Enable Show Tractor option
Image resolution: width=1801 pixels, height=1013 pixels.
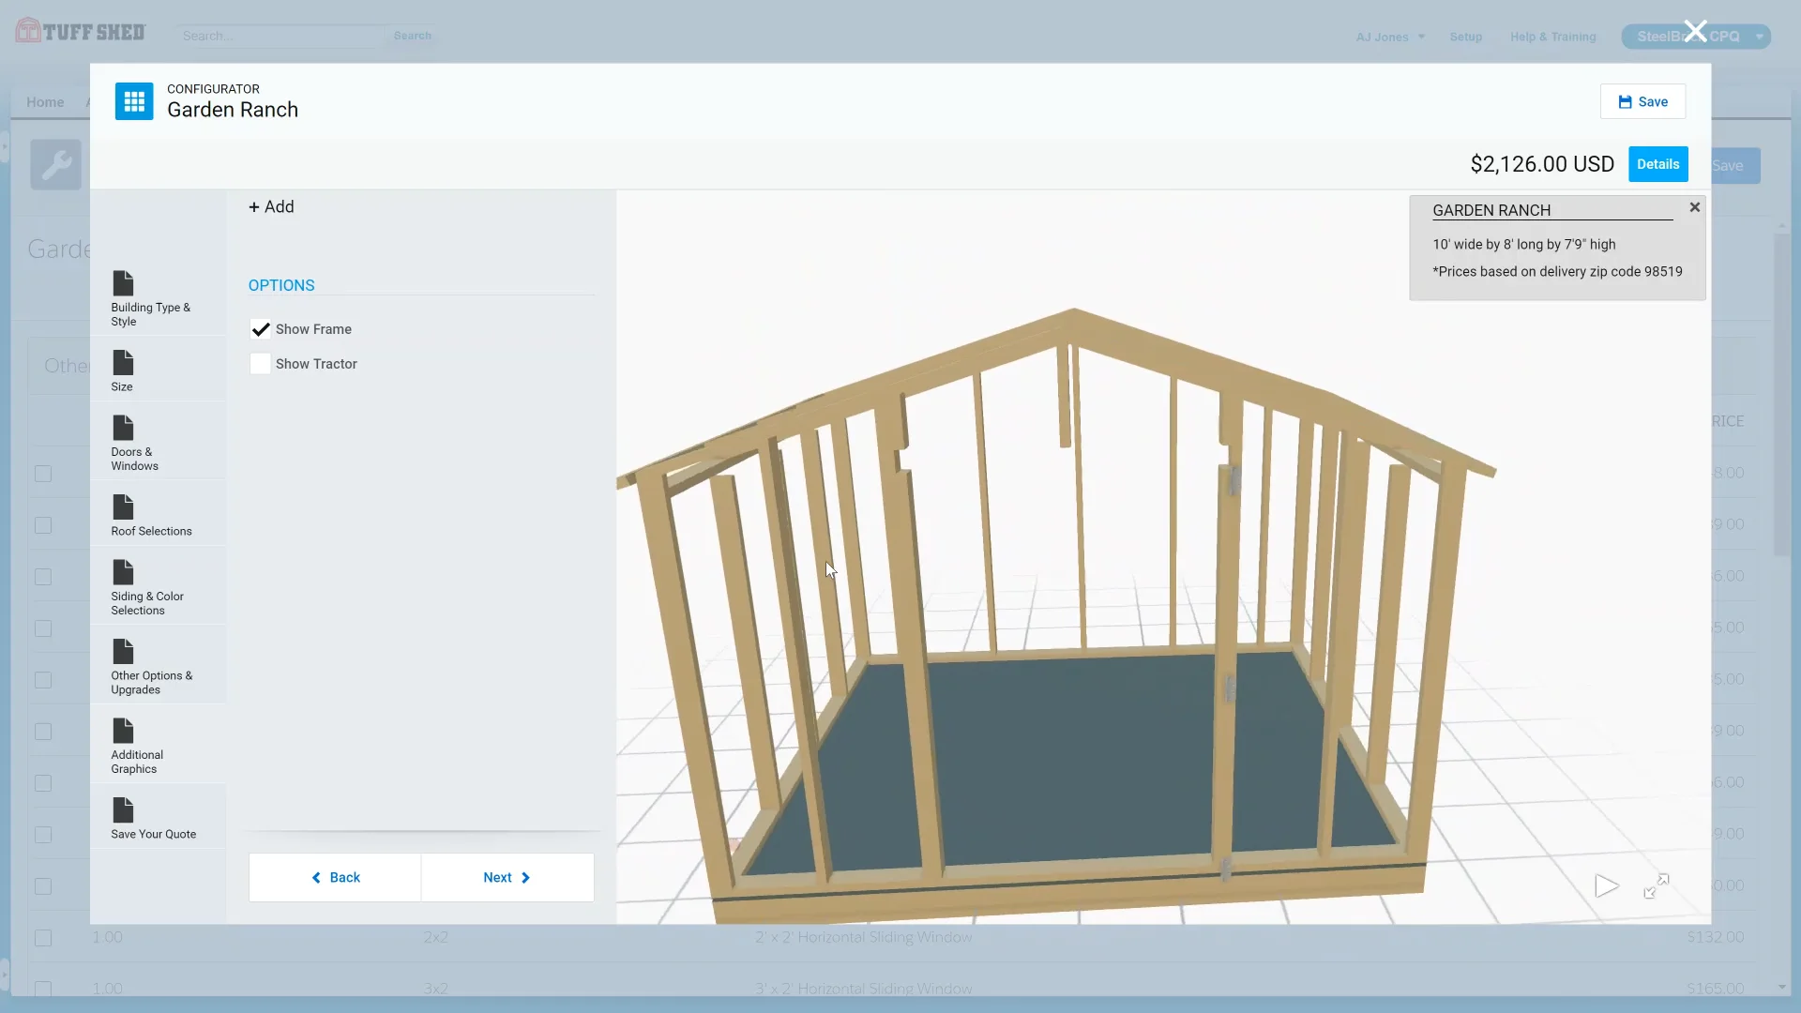point(260,364)
